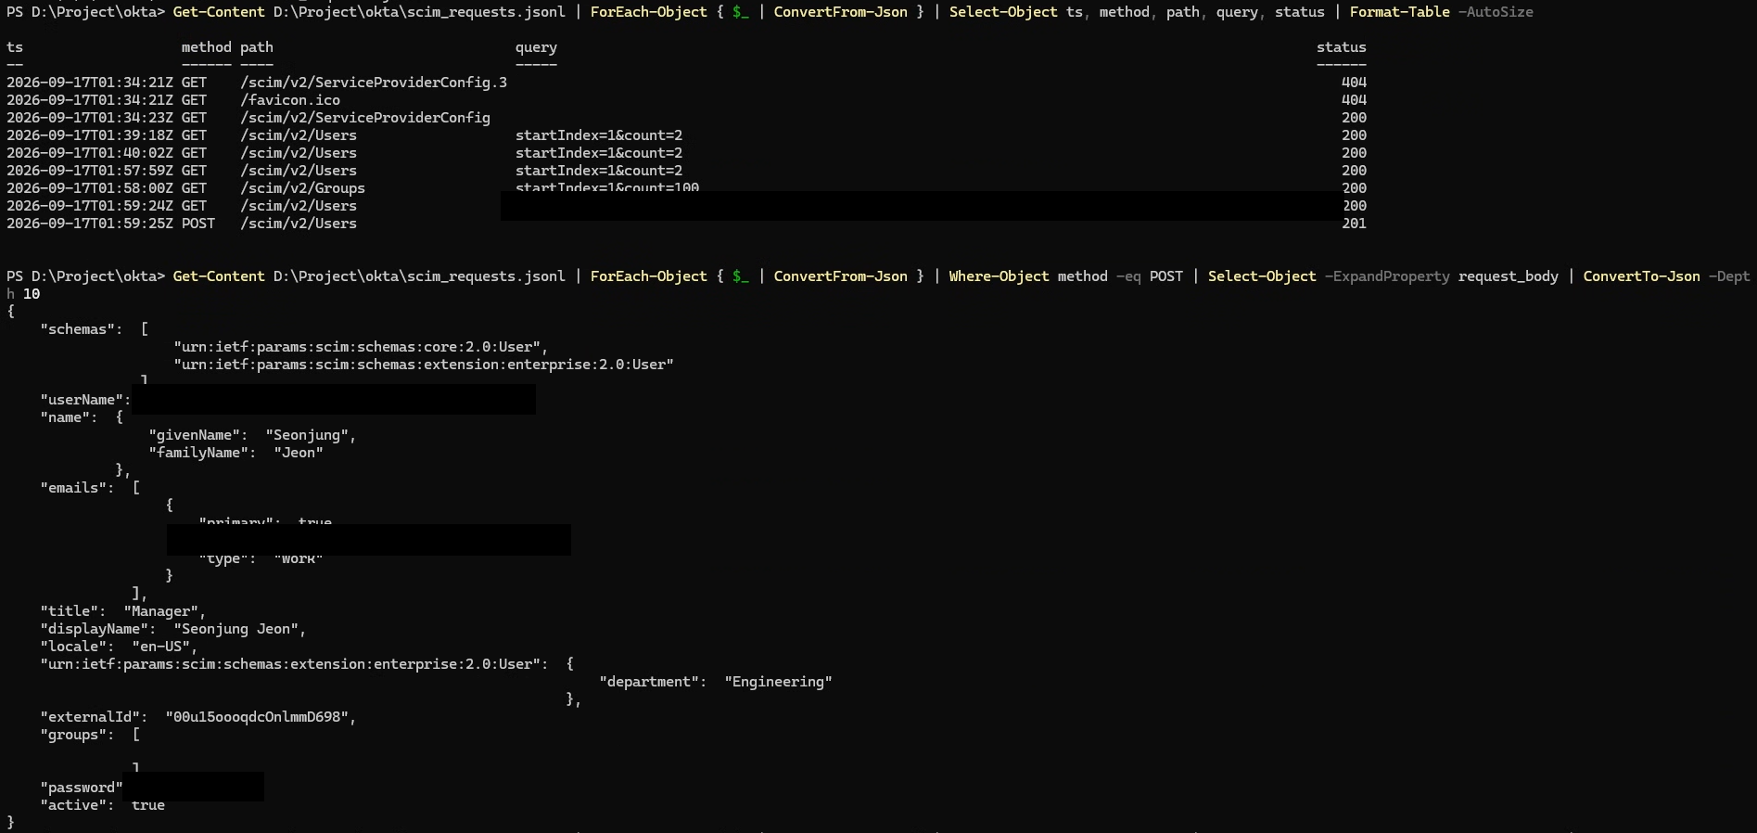
Task: Click the 'ts' column header
Action: click(15, 47)
